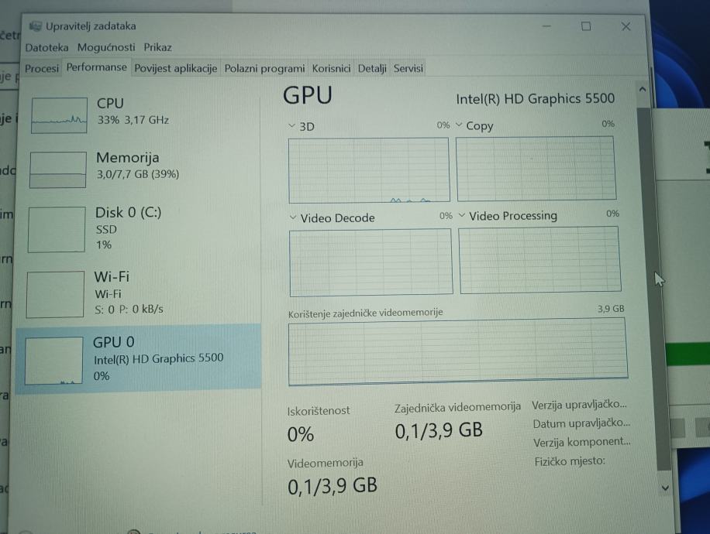This screenshot has height=534, width=710.
Task: Select the CPU performance graph thumbnail
Action: pyautogui.click(x=59, y=115)
